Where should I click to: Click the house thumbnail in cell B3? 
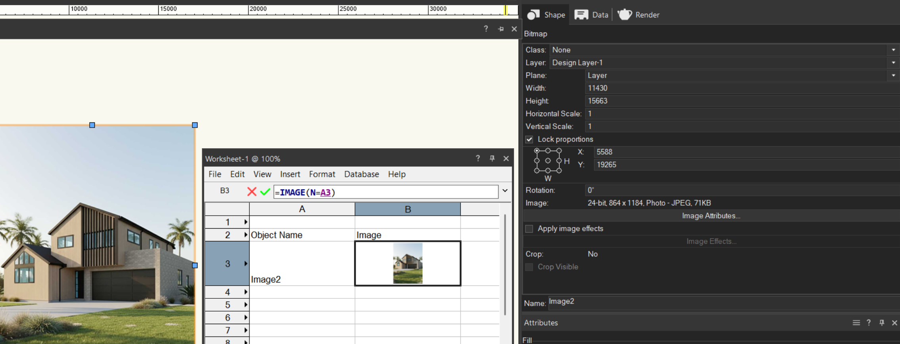[408, 264]
